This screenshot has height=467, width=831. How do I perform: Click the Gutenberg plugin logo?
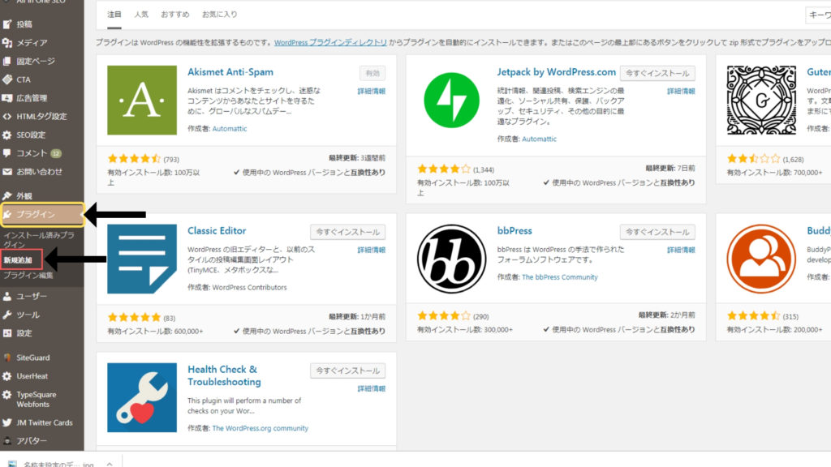(x=761, y=100)
